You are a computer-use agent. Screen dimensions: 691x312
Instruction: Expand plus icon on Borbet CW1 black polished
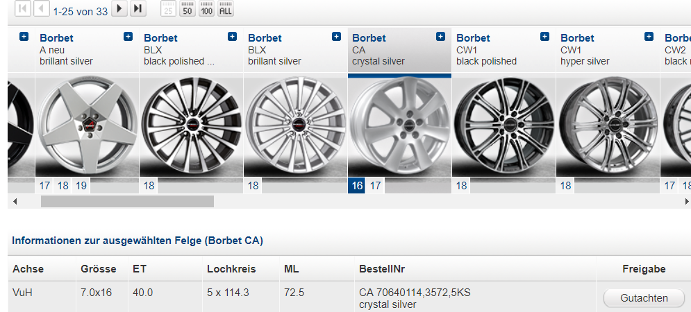point(544,37)
